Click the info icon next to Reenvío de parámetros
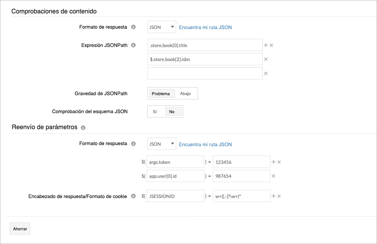The width and height of the screenshot is (377, 244). [83, 127]
